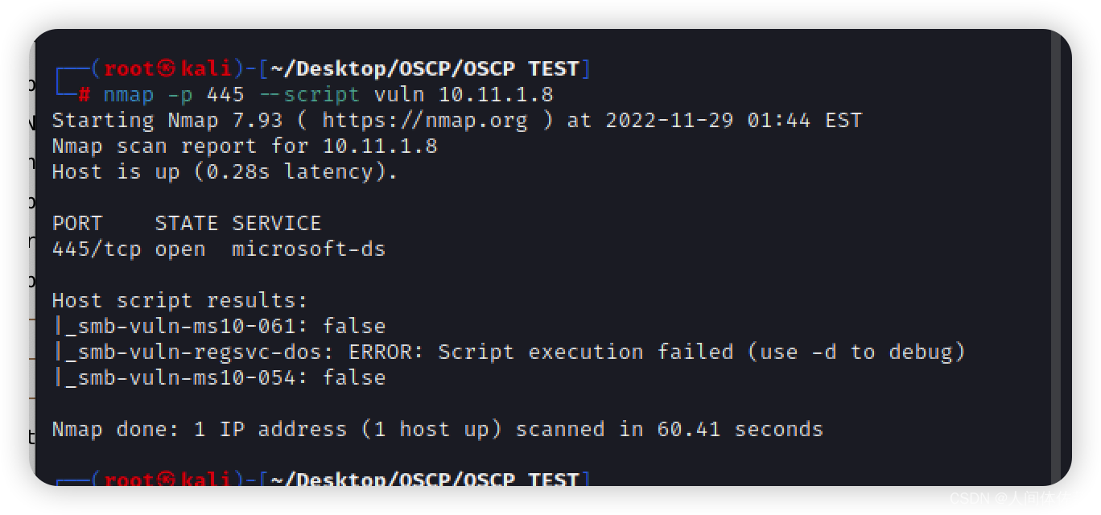The height and width of the screenshot is (515, 1101).
Task: Click the --script option in the command
Action: click(310, 95)
